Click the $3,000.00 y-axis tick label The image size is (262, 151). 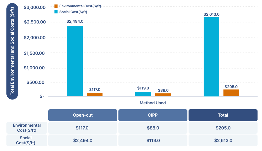pos(35,8)
